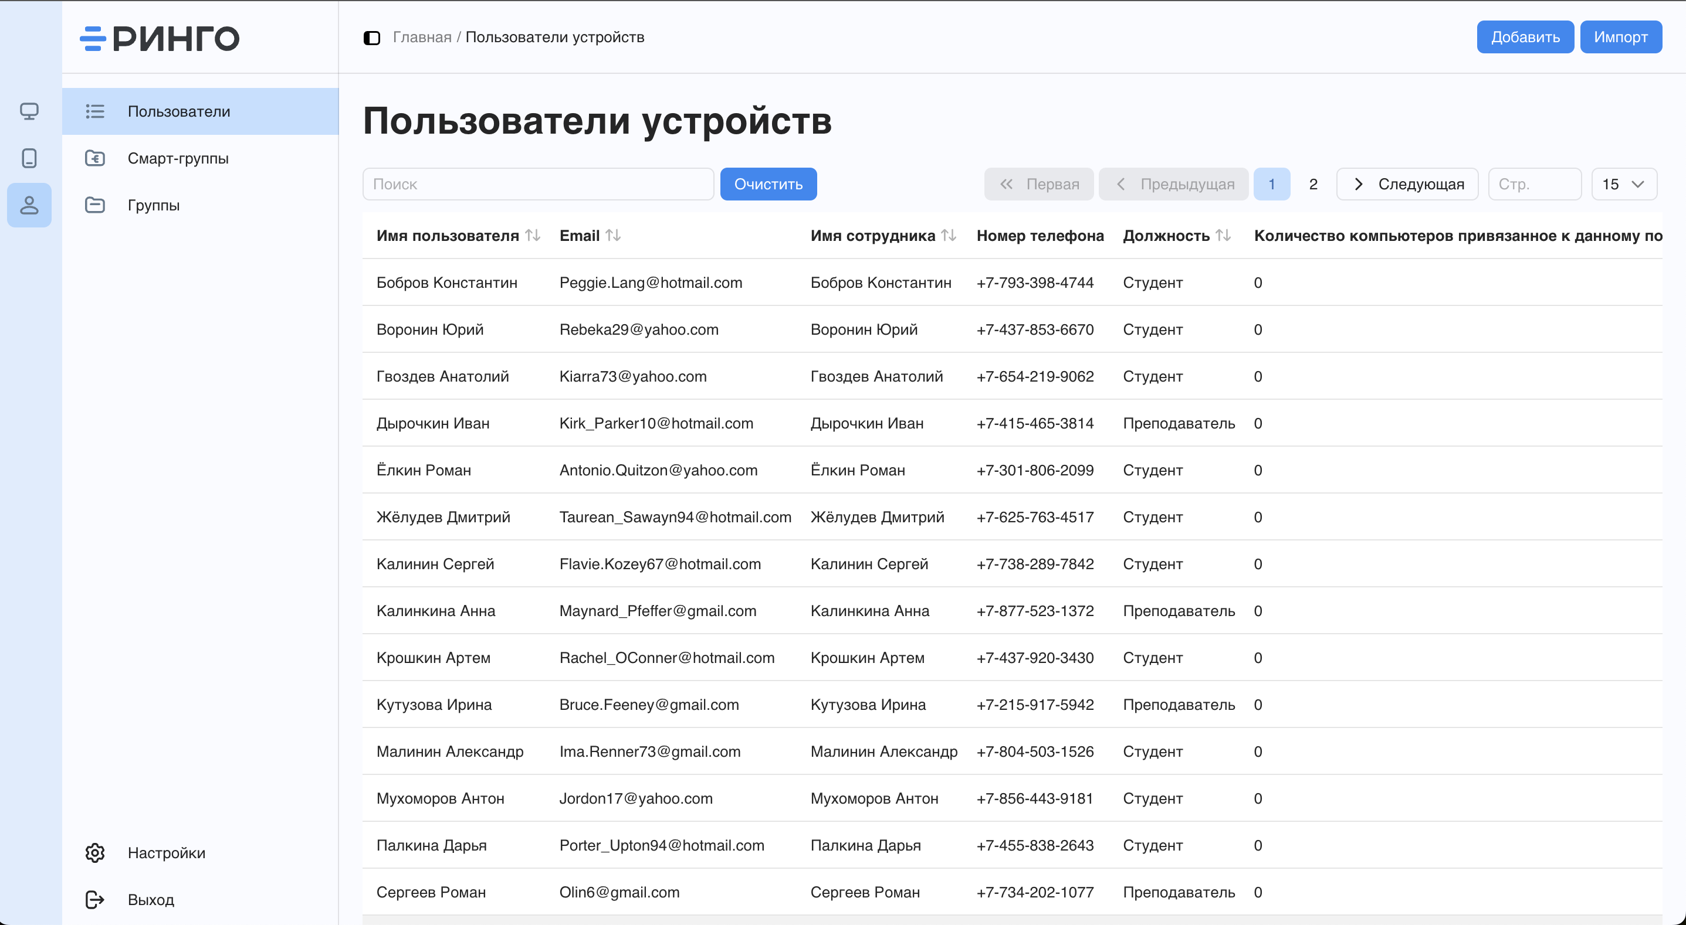Screen dimensions: 1686x925
Task: Click the Импорт button
Action: click(1620, 36)
